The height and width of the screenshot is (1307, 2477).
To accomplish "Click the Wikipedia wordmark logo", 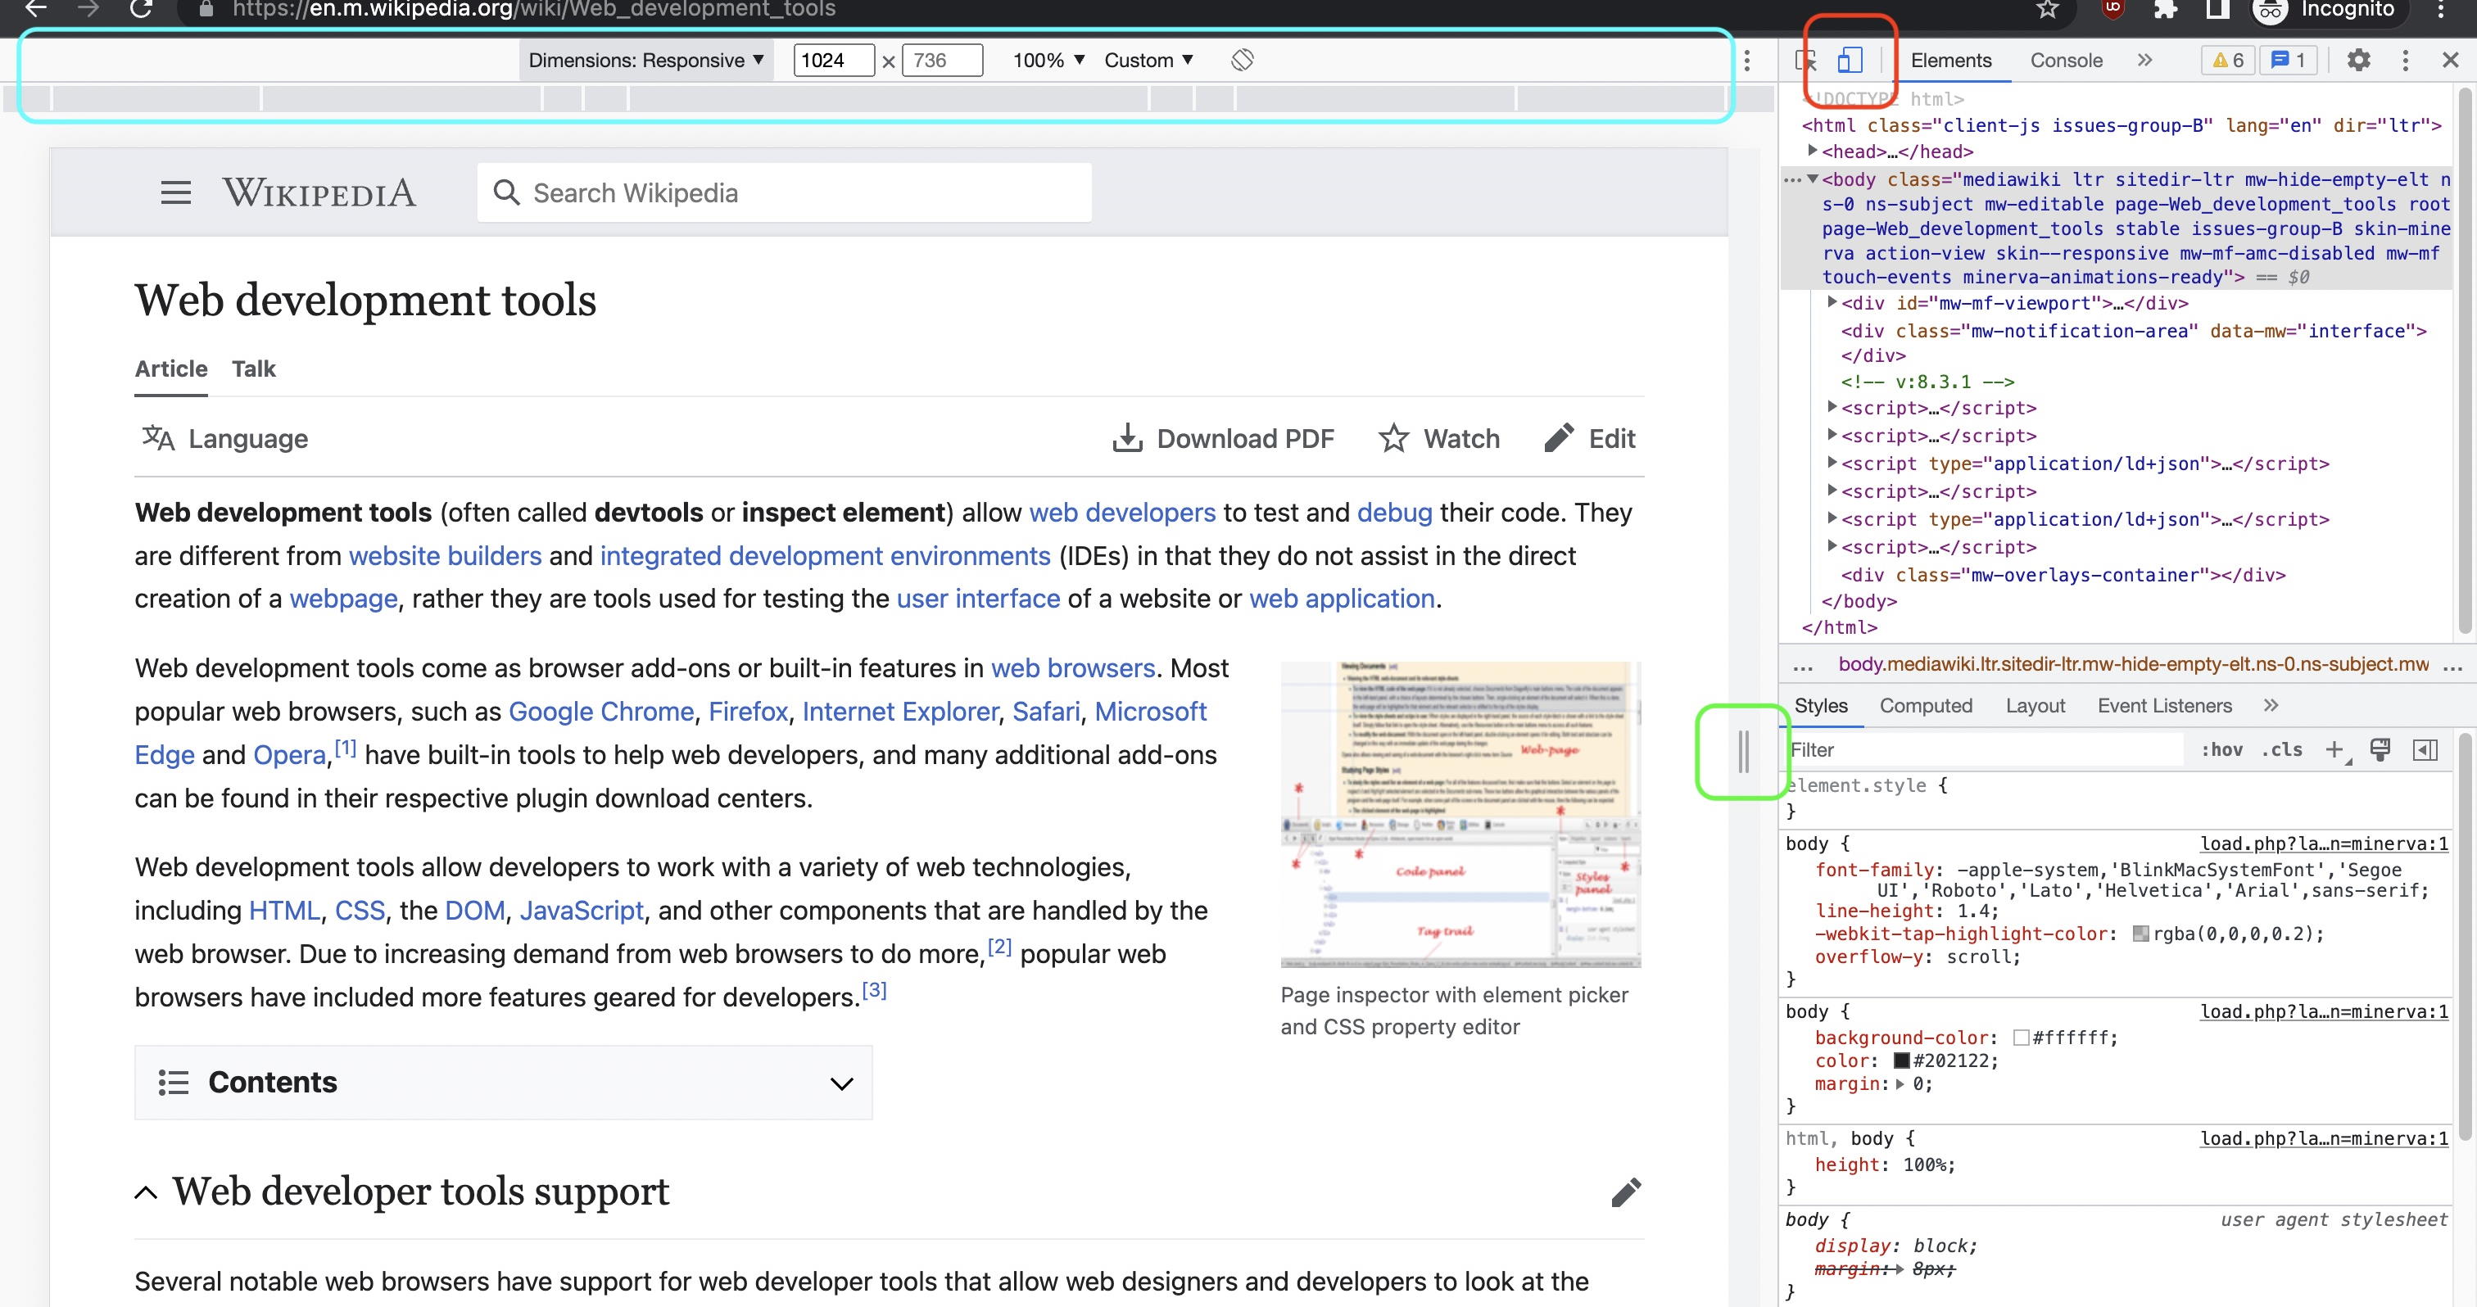I will [x=319, y=192].
